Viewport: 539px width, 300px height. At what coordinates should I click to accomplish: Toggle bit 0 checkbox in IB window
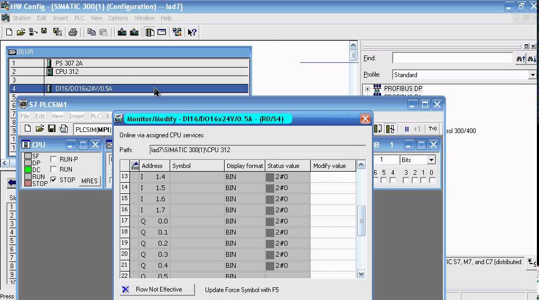coord(432,180)
